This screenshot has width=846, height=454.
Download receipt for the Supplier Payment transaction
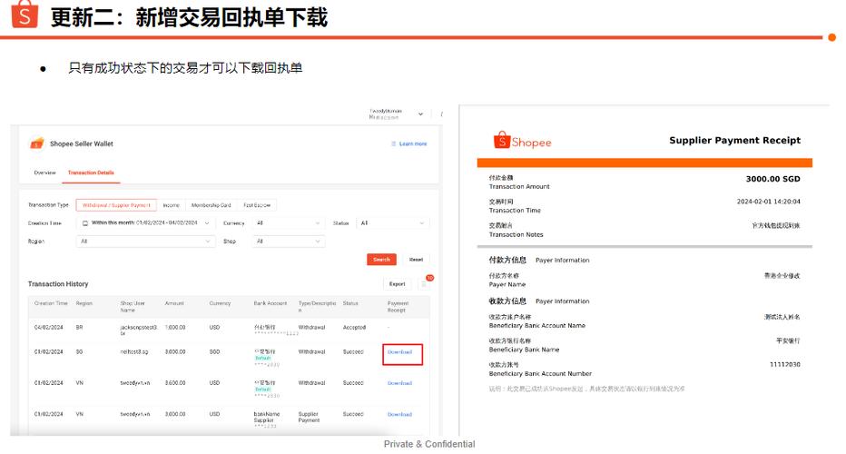coord(399,415)
